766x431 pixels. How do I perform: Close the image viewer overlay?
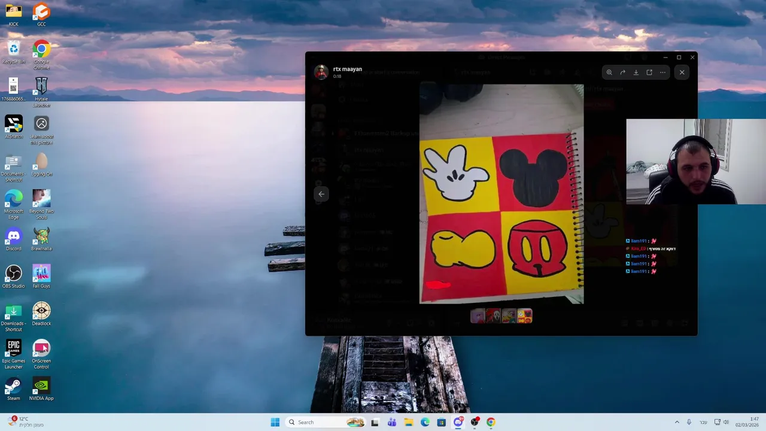click(x=682, y=72)
